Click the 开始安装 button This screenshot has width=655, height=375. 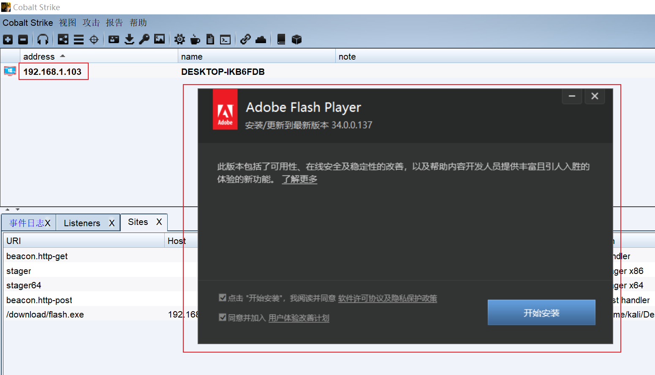[541, 312]
